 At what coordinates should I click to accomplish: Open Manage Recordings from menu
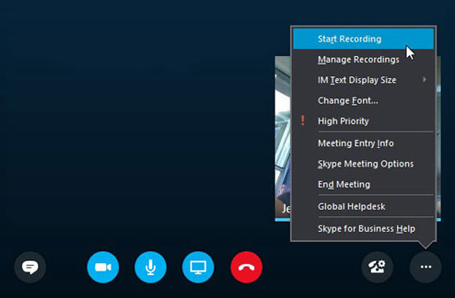click(363, 59)
